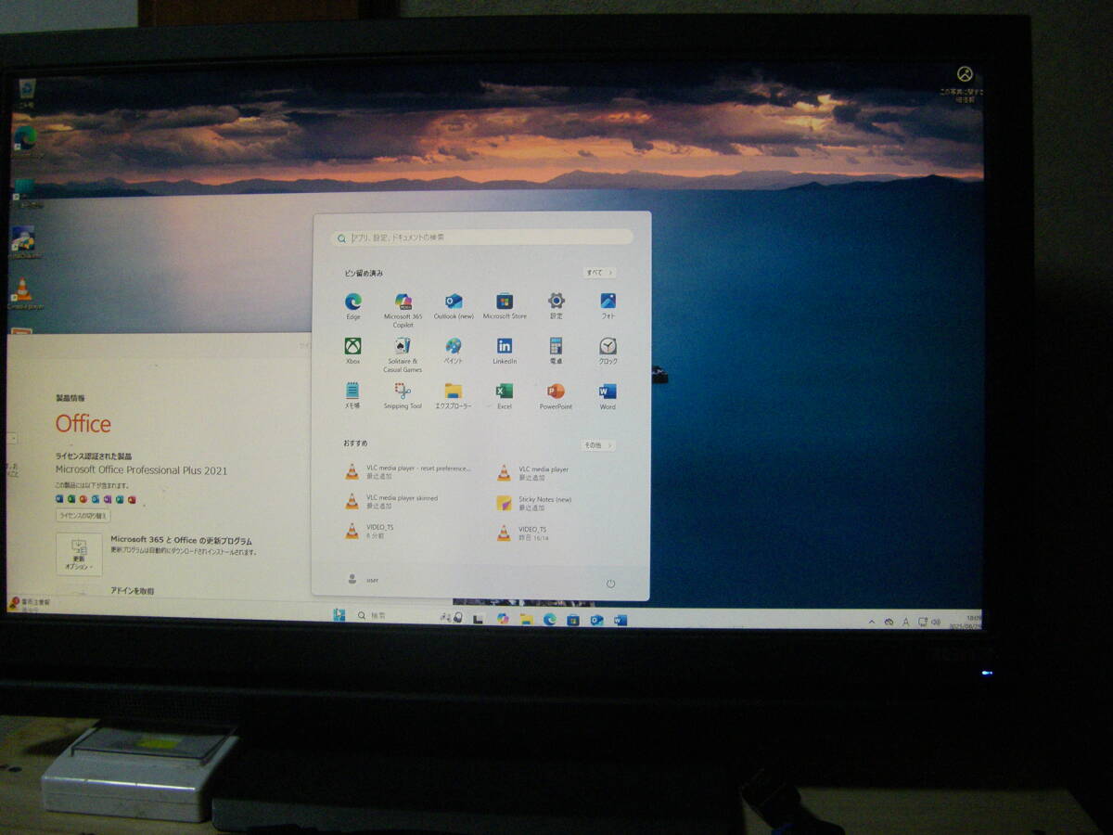Click the power button in Start menu
Image resolution: width=1113 pixels, height=835 pixels.
pos(610,584)
